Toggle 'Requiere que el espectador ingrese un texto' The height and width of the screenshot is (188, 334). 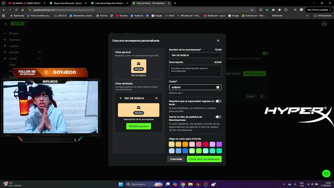[x=218, y=101]
